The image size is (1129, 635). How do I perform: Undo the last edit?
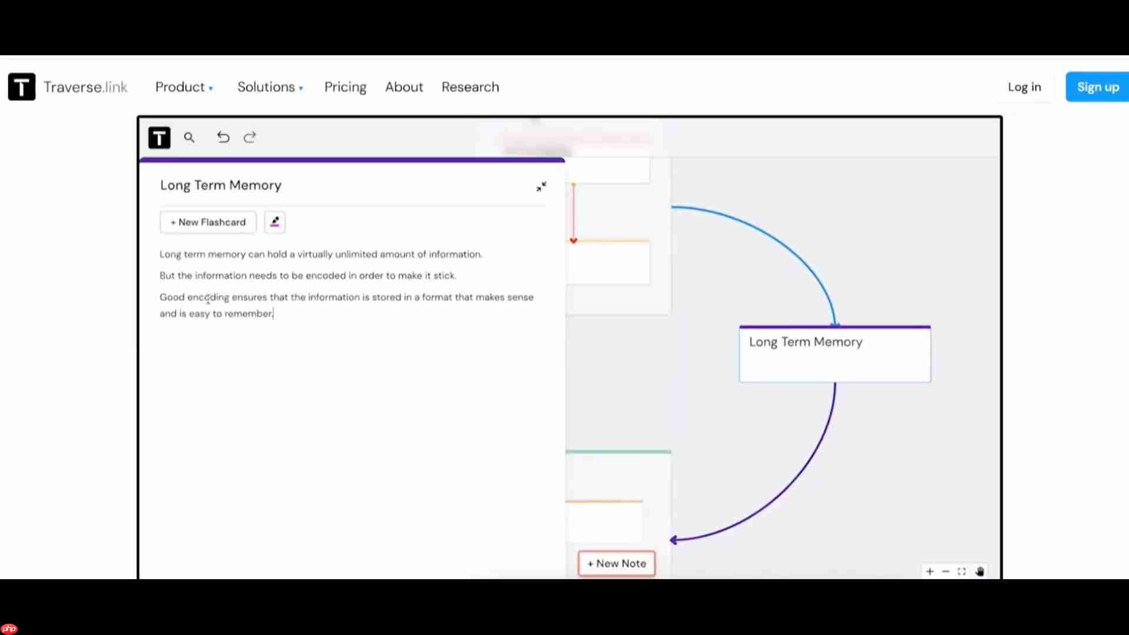(x=223, y=138)
